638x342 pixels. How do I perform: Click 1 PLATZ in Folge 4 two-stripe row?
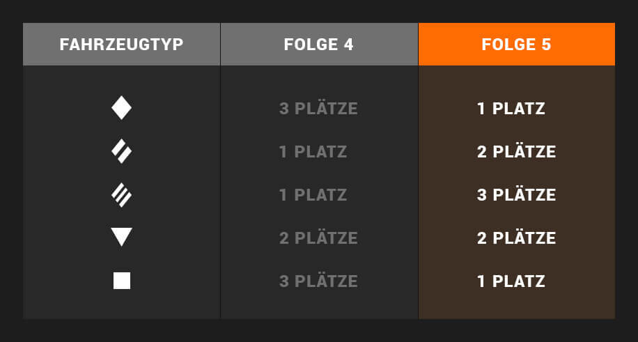click(x=313, y=152)
